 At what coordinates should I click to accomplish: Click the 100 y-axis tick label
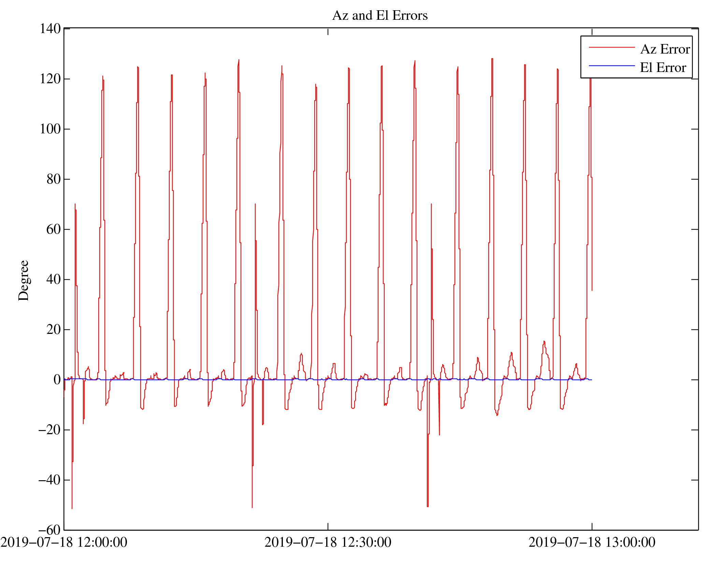click(x=50, y=129)
